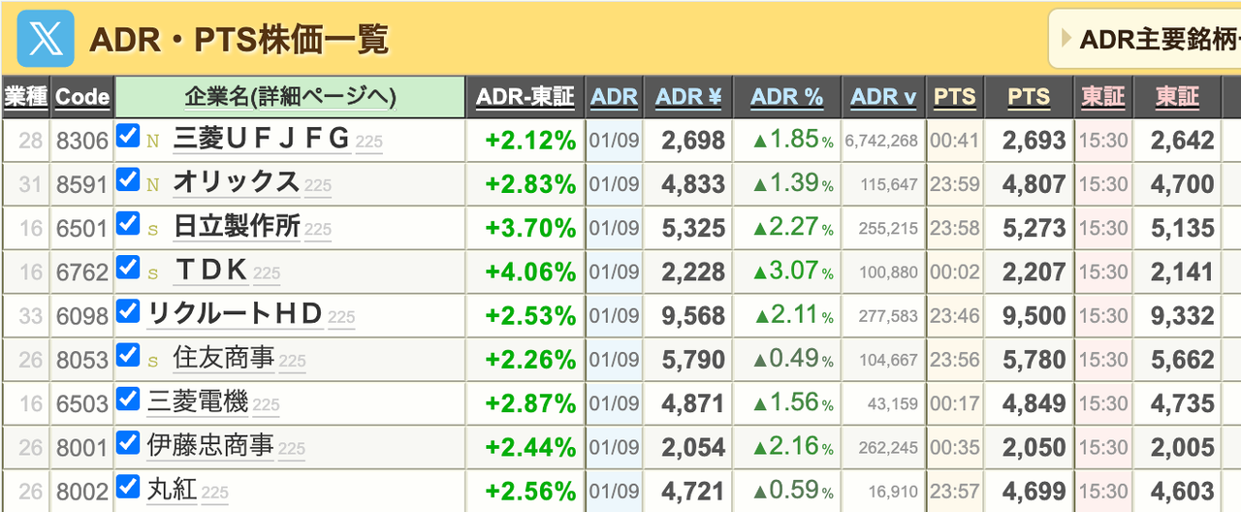
Task: Sort table by 業種 column header
Action: [26, 97]
